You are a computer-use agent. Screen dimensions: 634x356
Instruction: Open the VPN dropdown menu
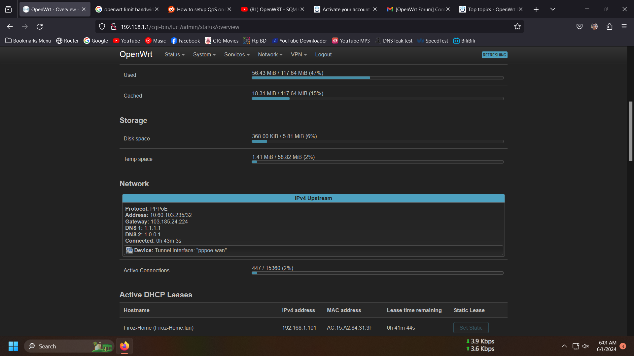pos(298,54)
